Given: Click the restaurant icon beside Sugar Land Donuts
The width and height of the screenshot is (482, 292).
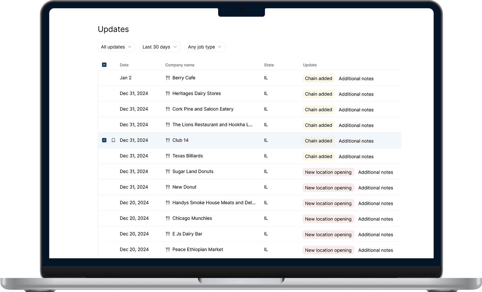Looking at the screenshot, I should pyautogui.click(x=168, y=172).
